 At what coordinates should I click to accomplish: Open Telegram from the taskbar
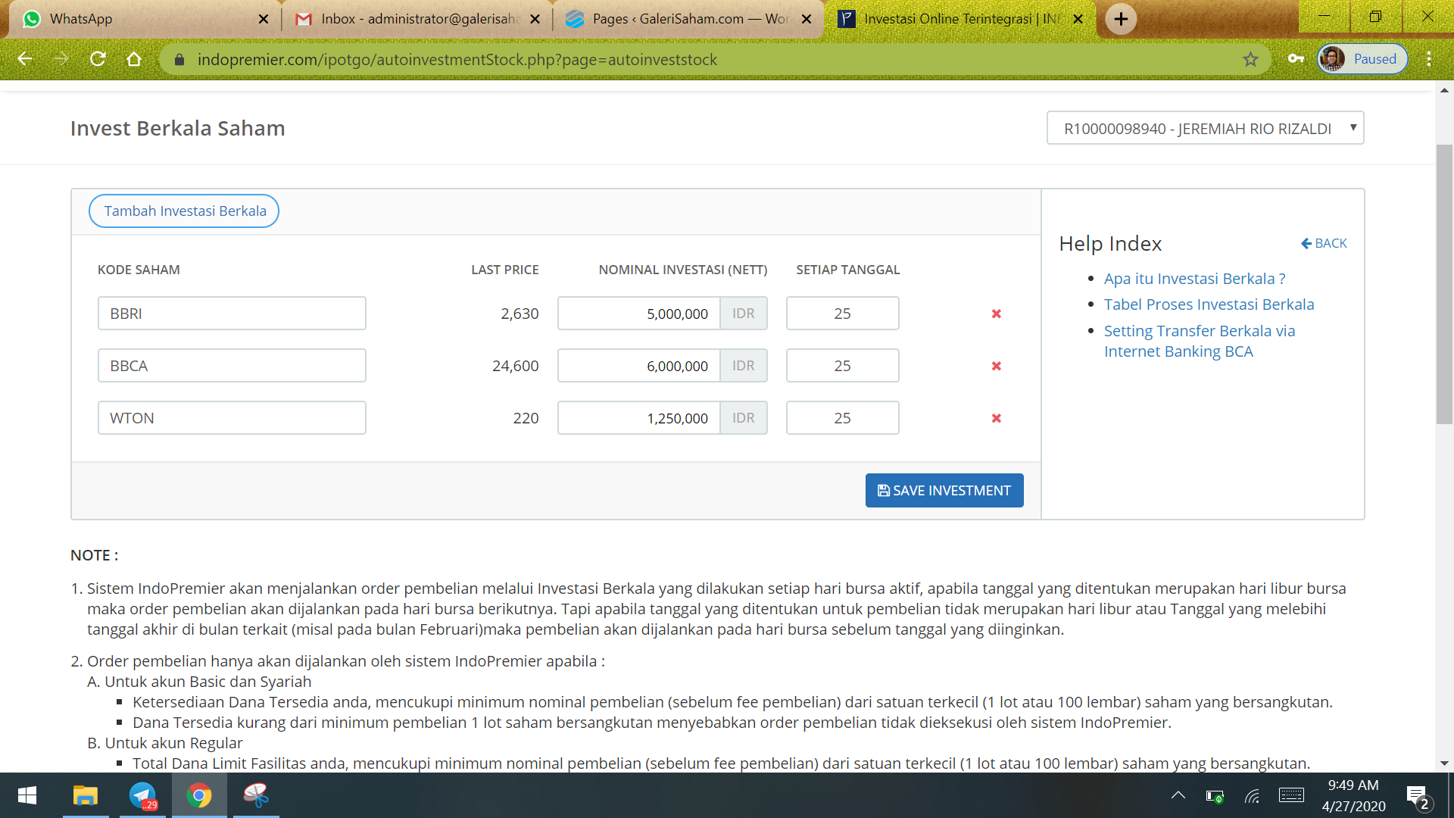[x=142, y=795]
